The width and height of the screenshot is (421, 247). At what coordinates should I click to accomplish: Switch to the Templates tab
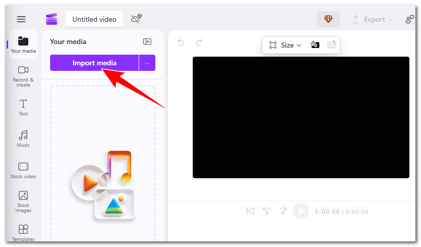pyautogui.click(x=23, y=233)
